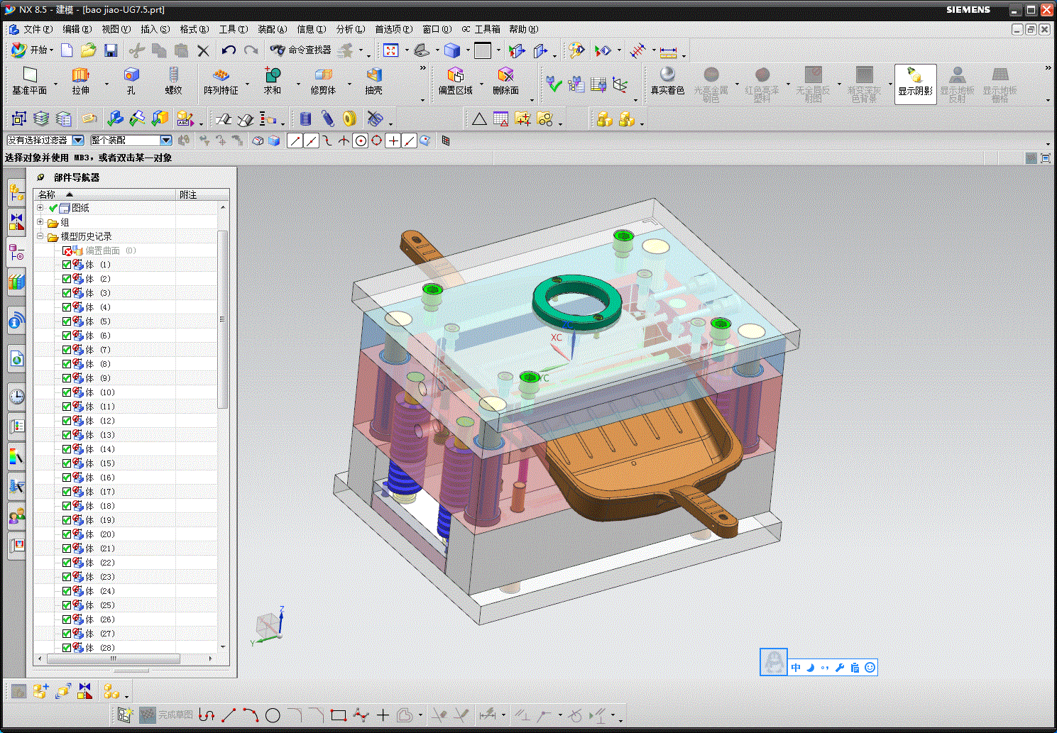Uncheck the 体 (6) checkbox
Viewport: 1057px width, 733px height.
[67, 336]
